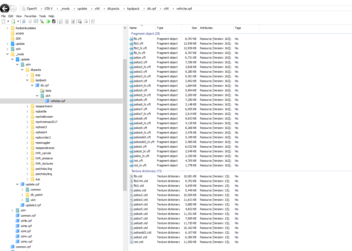Open the File menu
The width and height of the screenshot is (352, 251).
coord(3,16)
